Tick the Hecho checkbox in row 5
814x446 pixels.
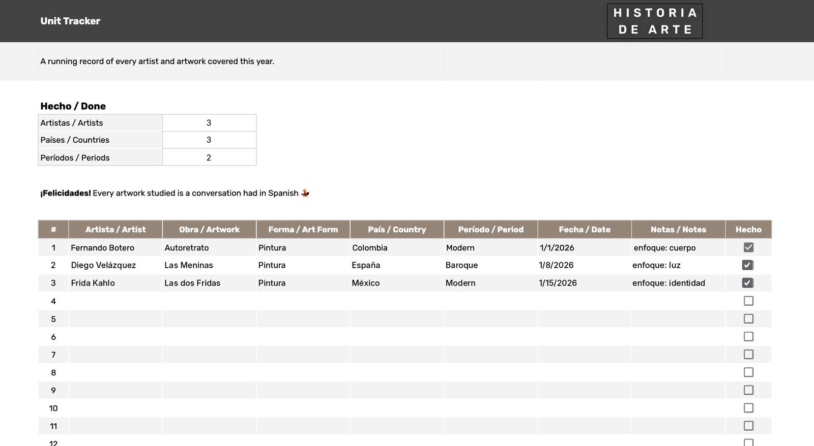748,318
